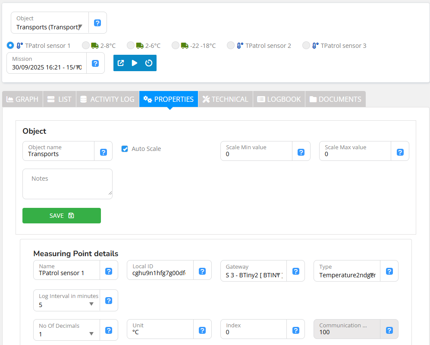Click the history clock icon in blue toolbar
The image size is (430, 345).
point(149,63)
